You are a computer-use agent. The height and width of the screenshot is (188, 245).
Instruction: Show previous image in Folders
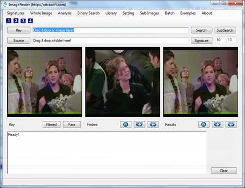coord(153,124)
